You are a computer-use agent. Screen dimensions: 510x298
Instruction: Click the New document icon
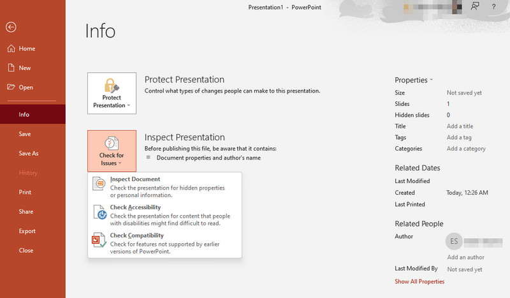point(11,68)
